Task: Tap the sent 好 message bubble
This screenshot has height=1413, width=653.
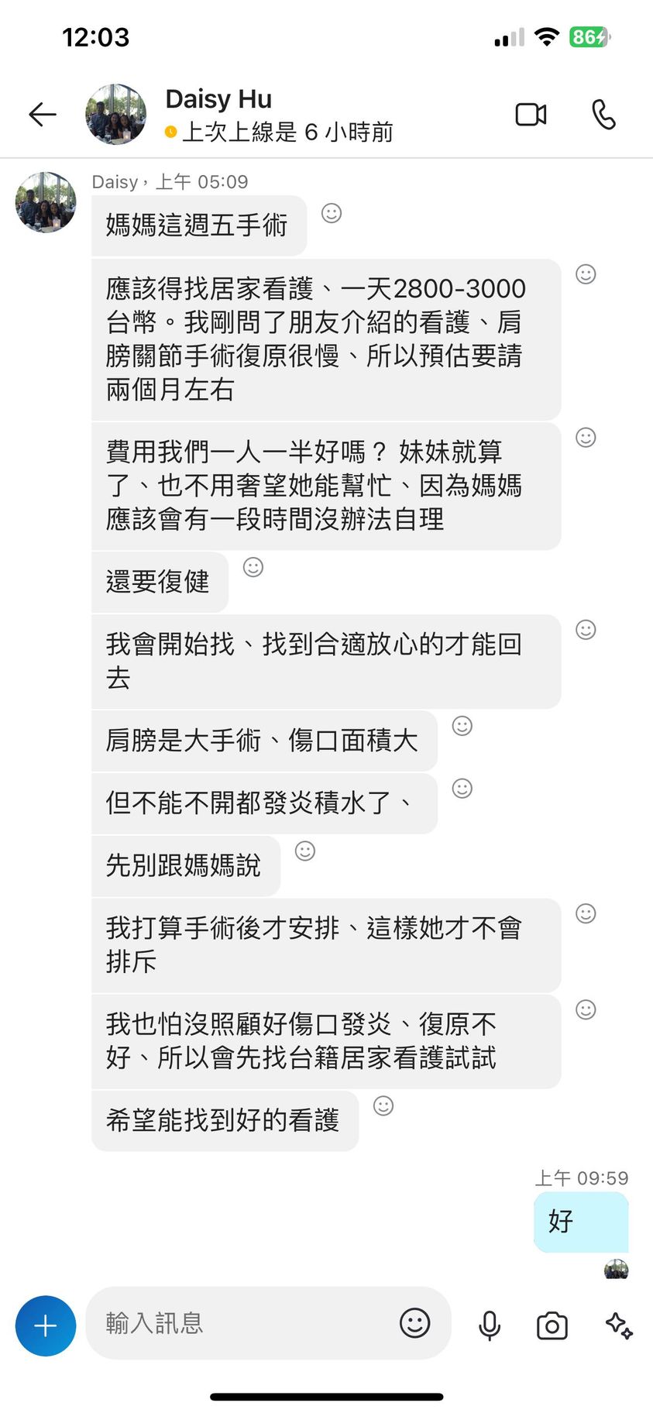Action: pyautogui.click(x=580, y=1222)
